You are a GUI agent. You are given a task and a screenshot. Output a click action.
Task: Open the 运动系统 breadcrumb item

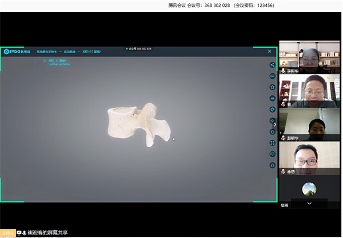coord(71,51)
